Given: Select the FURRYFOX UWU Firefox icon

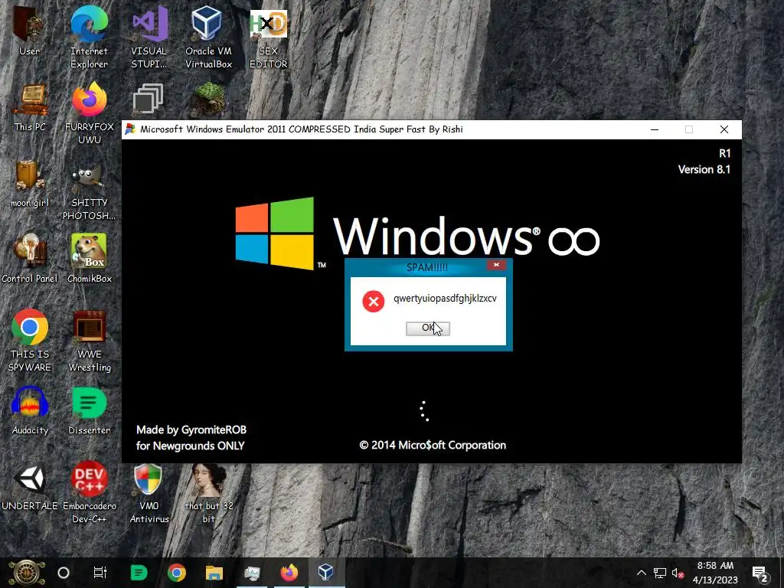Looking at the screenshot, I should tap(89, 113).
